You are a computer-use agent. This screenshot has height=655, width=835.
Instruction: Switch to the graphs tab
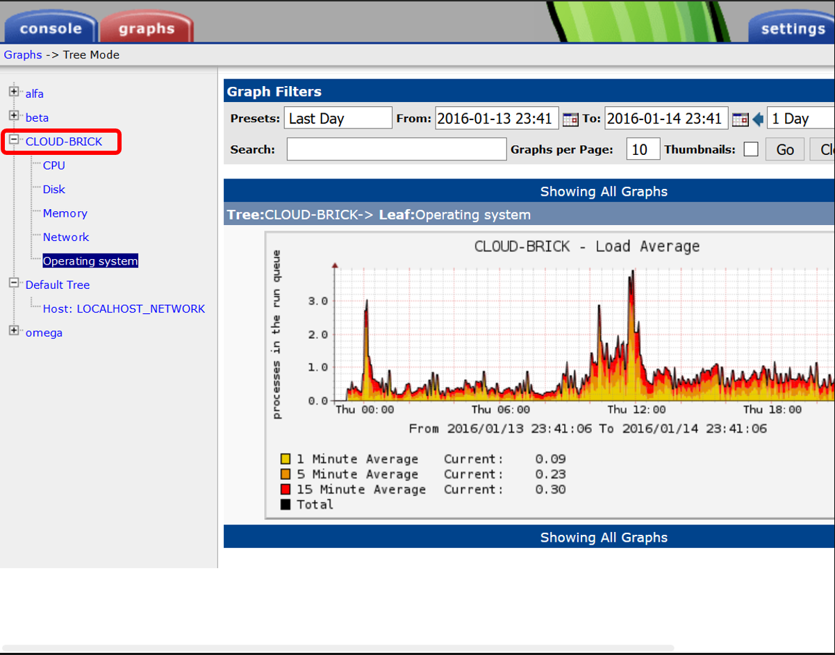pyautogui.click(x=147, y=28)
